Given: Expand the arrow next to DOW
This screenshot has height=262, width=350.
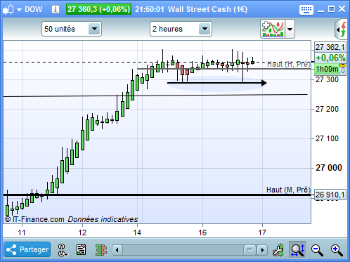Looking at the screenshot, I should point(19,10).
